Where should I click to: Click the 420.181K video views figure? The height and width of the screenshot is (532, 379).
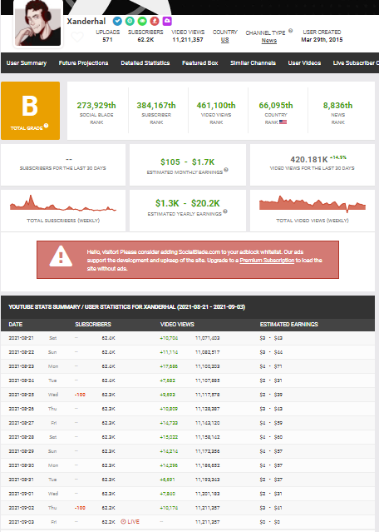coord(309,160)
